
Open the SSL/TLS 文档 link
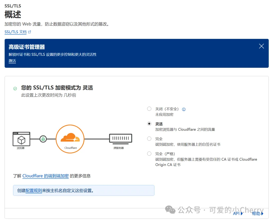[x=15, y=32]
